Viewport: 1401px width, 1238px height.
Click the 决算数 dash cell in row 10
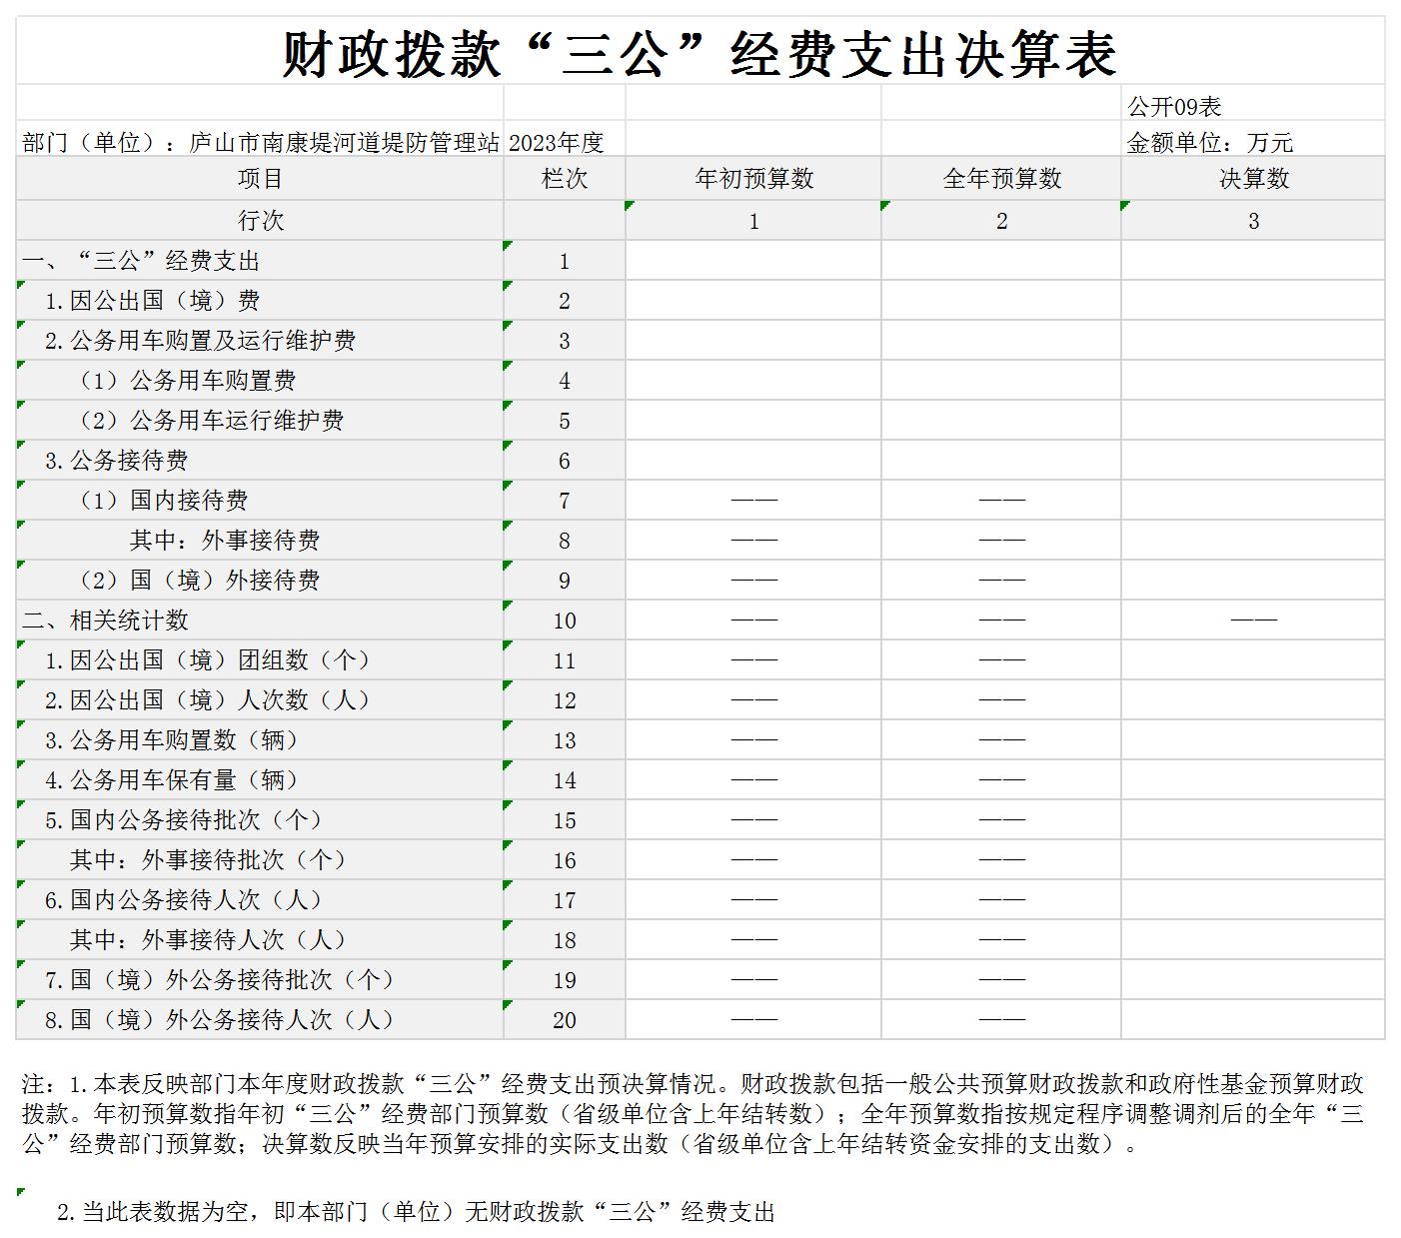pyautogui.click(x=1253, y=620)
